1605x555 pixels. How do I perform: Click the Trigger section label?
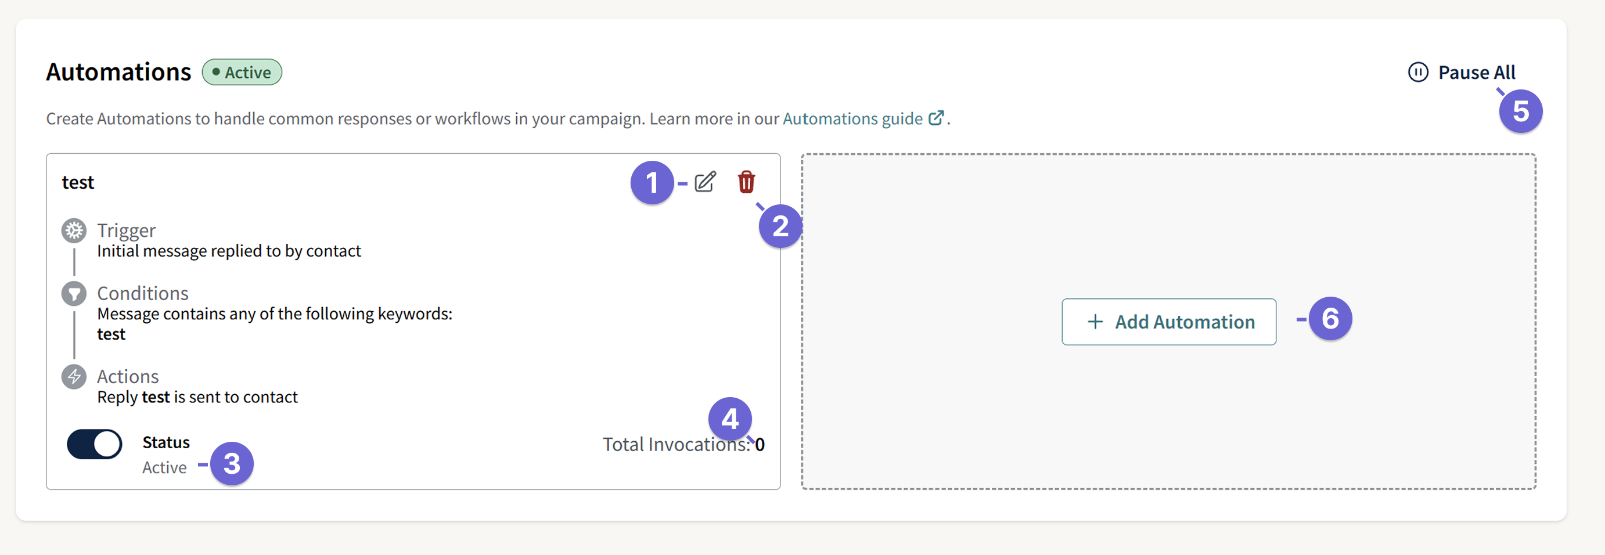tap(127, 230)
